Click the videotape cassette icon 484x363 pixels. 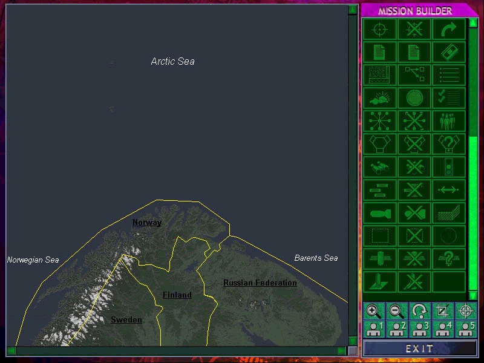click(449, 52)
